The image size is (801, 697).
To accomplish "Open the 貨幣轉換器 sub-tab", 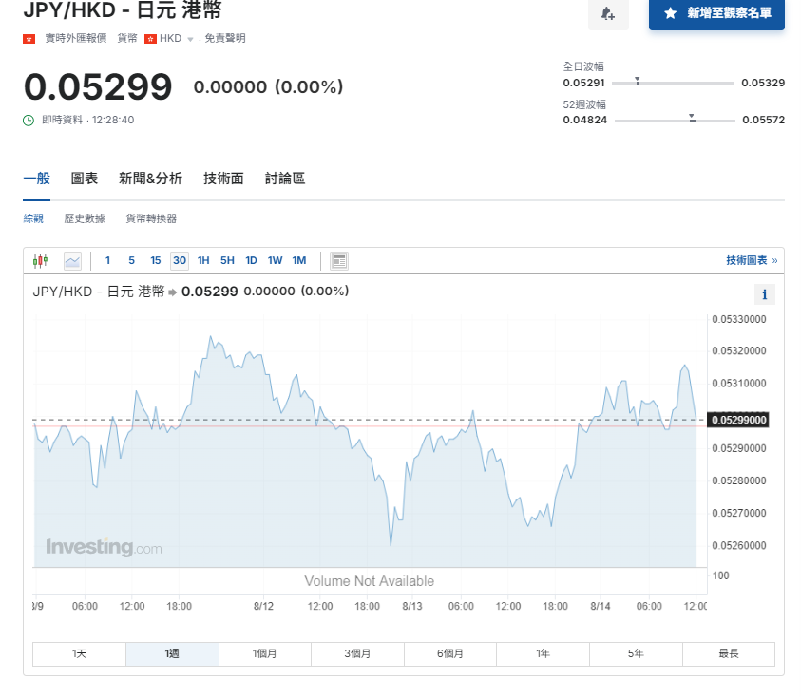I will [x=151, y=218].
